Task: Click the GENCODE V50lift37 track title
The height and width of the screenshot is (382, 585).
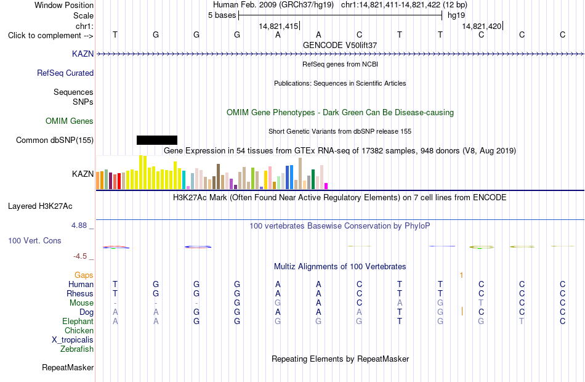Action: pyautogui.click(x=340, y=45)
